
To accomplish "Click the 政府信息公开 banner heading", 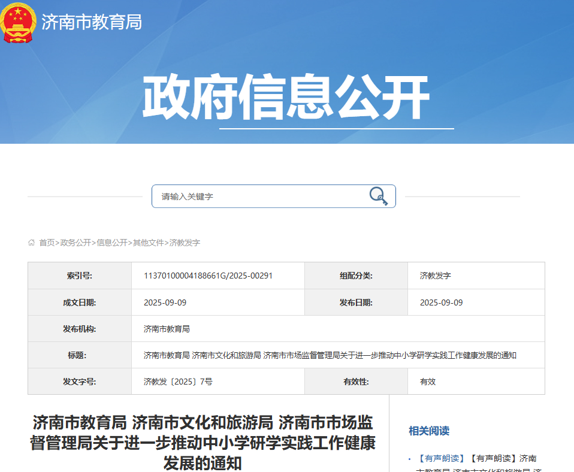I will tap(286, 98).
